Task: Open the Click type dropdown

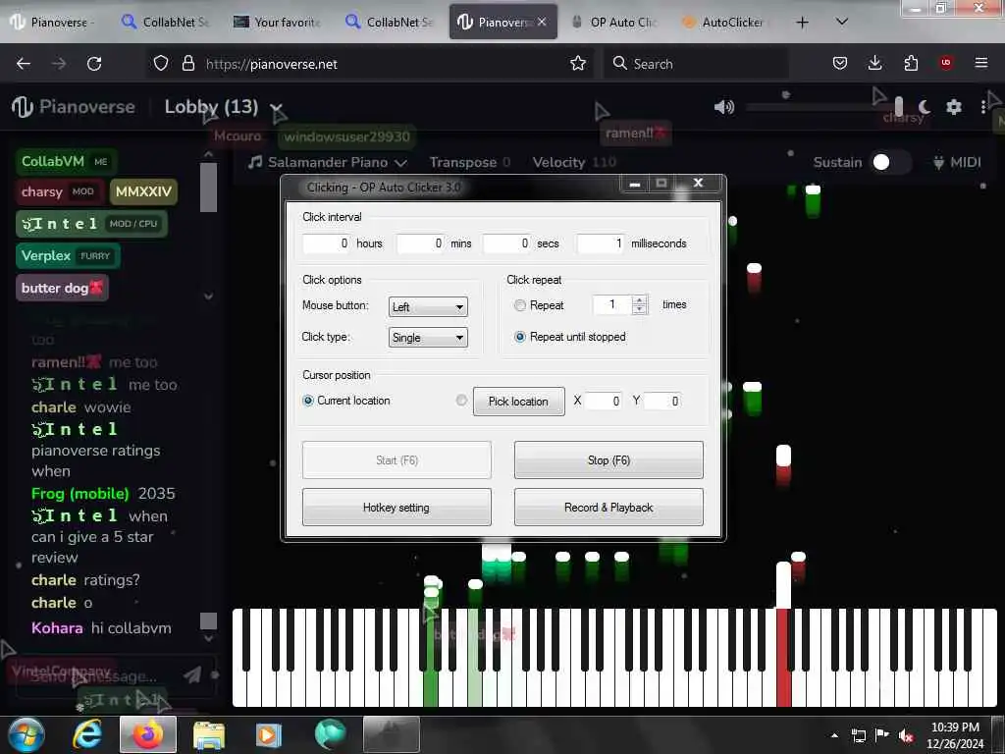Action: (x=428, y=338)
